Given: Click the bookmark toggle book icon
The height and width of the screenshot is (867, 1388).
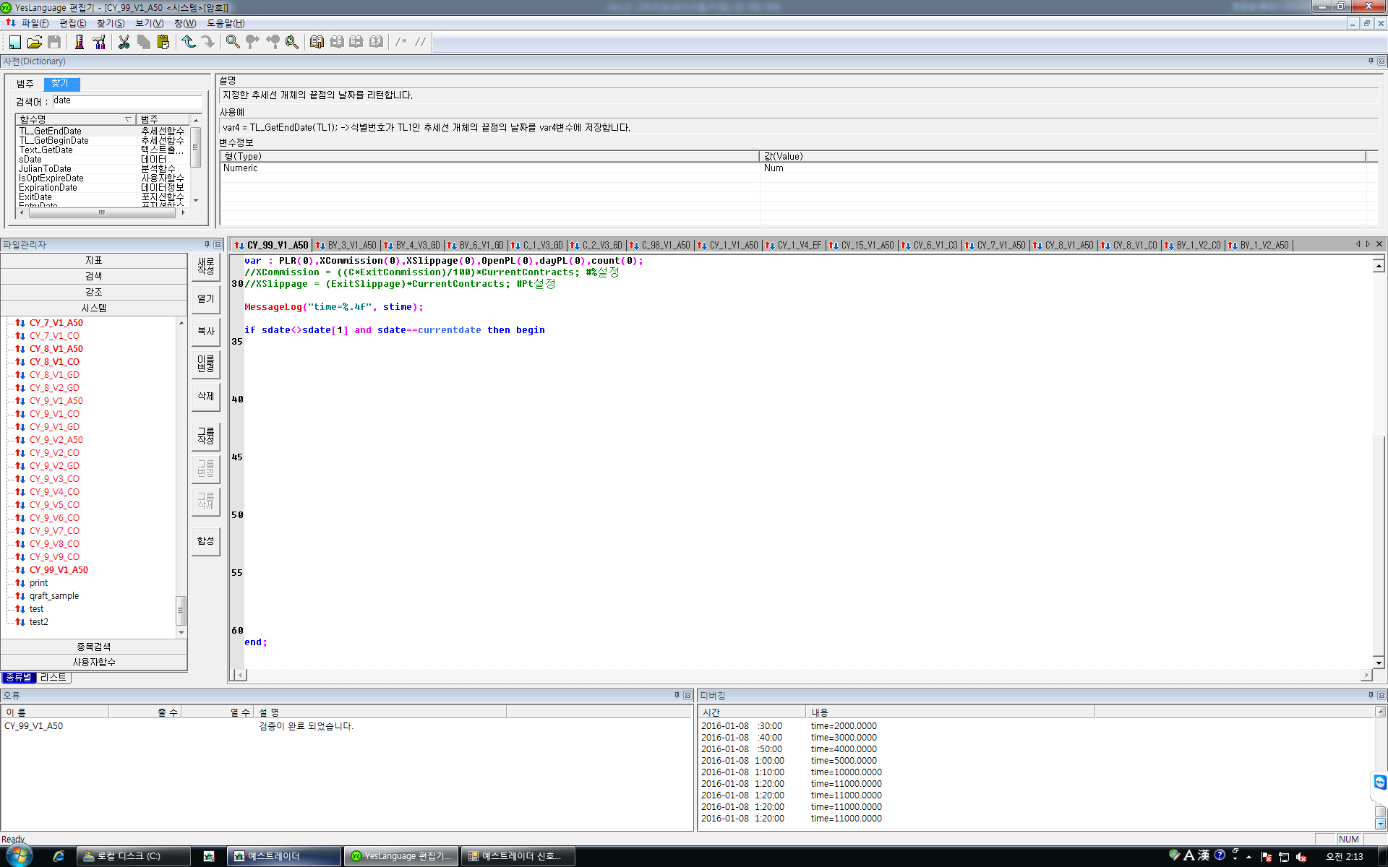Looking at the screenshot, I should tap(317, 42).
